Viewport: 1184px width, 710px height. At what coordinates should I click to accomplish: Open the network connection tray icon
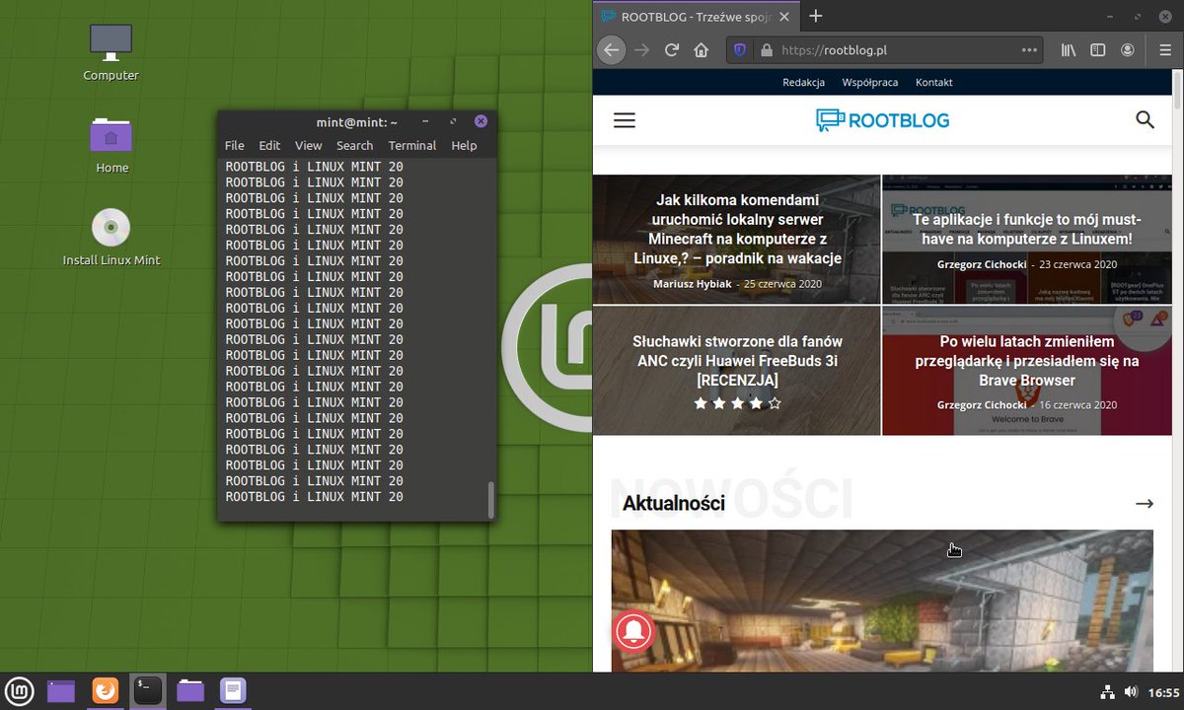tap(1107, 692)
